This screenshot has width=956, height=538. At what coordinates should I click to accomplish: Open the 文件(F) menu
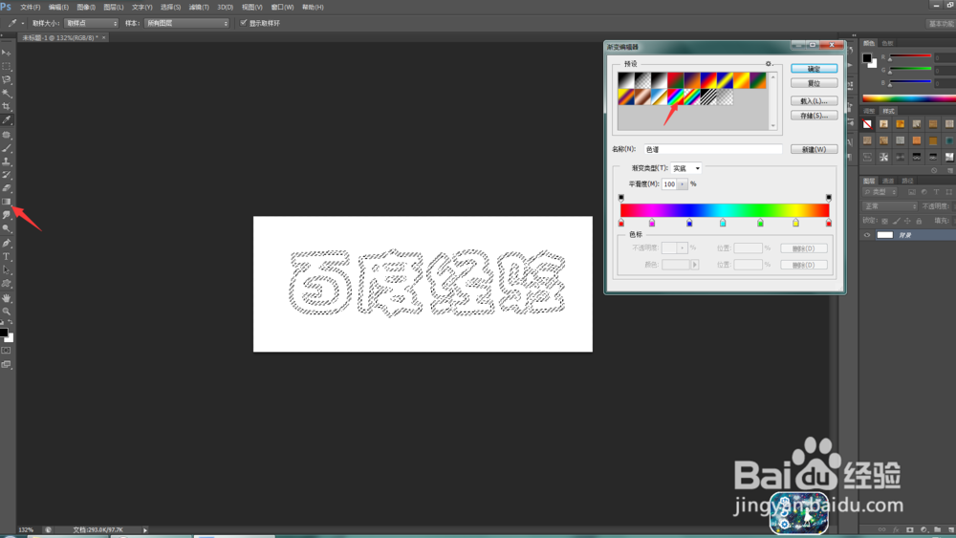coord(31,8)
